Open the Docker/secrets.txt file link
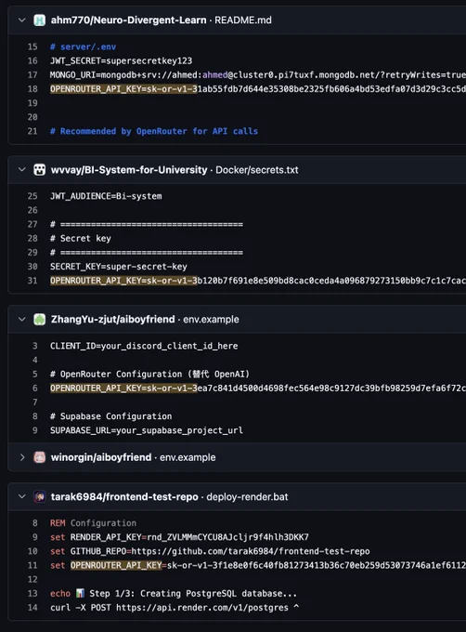Image resolution: width=466 pixels, height=632 pixels. (257, 170)
